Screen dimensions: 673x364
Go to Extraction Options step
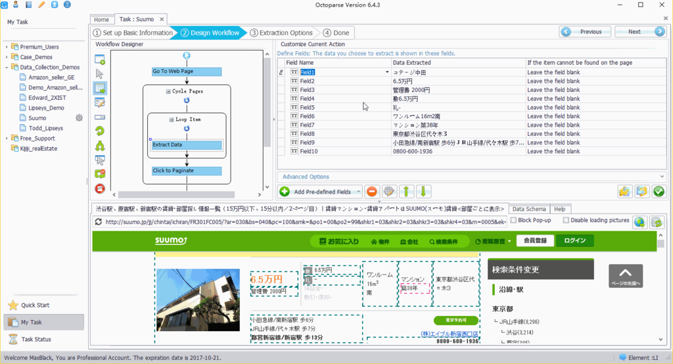click(x=281, y=33)
